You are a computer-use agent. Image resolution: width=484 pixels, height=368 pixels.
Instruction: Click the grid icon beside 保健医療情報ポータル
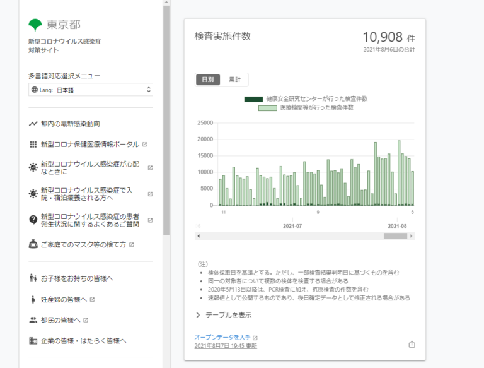(x=33, y=145)
